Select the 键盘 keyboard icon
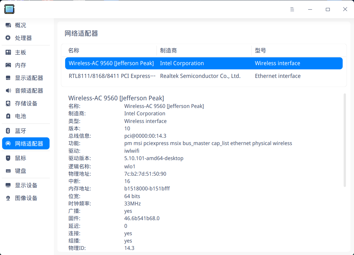The image size is (354, 255). pos(8,171)
